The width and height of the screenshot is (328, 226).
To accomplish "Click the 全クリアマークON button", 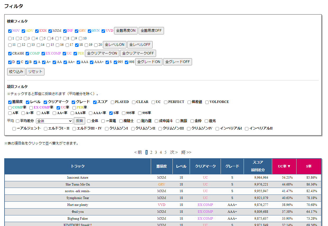I will (102, 53).
